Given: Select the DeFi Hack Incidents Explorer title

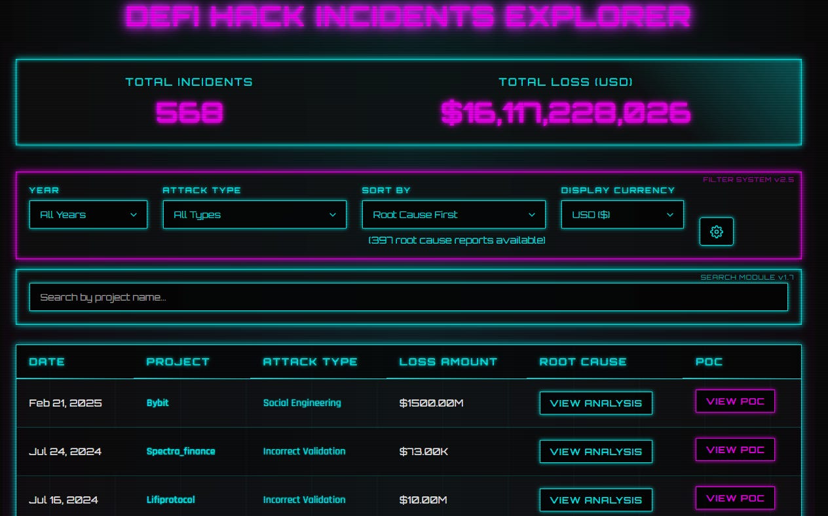Looking at the screenshot, I should [x=407, y=16].
